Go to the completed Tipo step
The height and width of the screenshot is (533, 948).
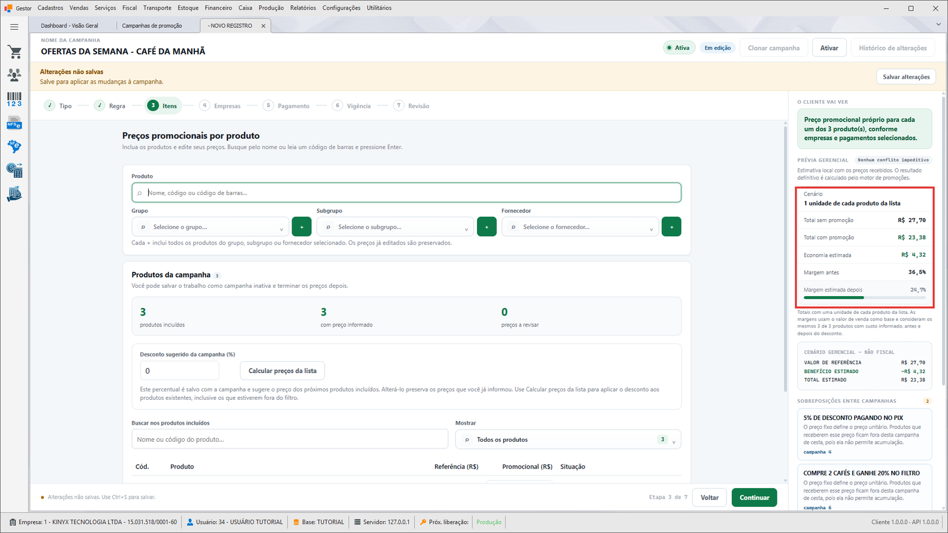58,105
